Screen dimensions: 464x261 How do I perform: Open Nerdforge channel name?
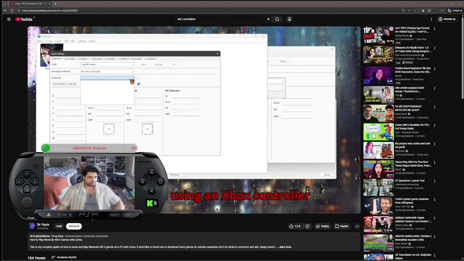pos(400,151)
